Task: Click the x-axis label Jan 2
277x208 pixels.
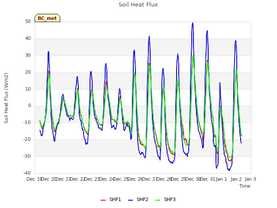Action: coord(236,179)
